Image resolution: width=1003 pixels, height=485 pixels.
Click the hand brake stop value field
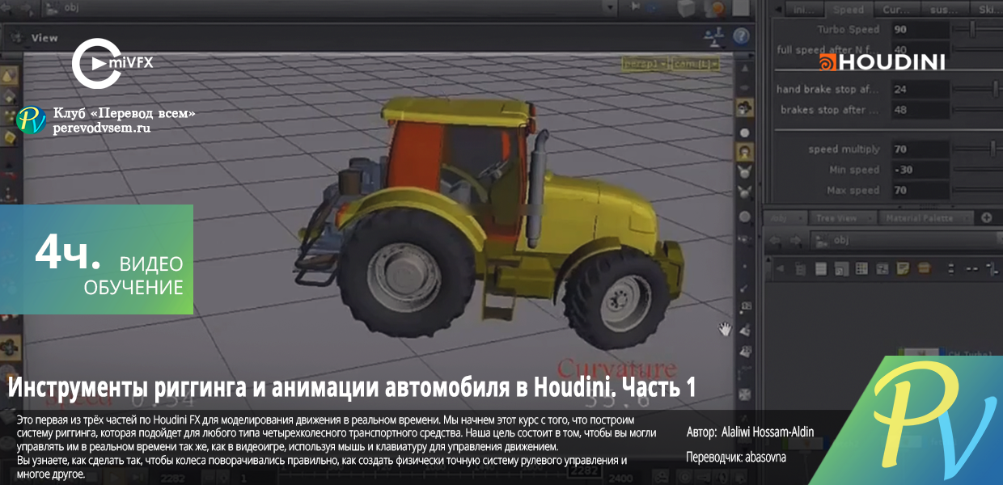tap(920, 89)
